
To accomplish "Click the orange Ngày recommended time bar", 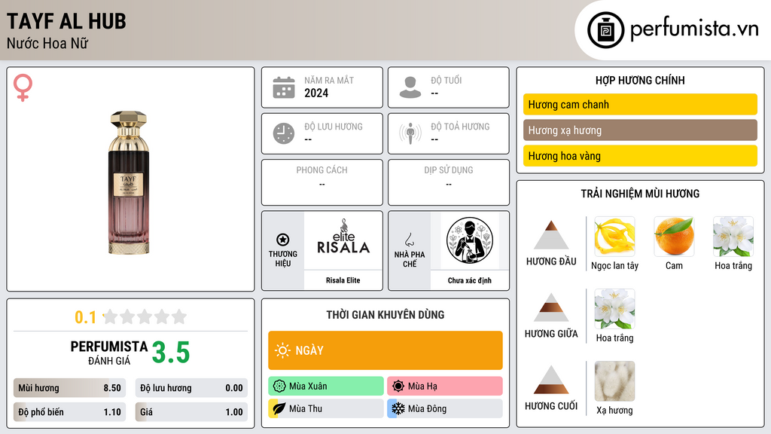I will [385, 350].
